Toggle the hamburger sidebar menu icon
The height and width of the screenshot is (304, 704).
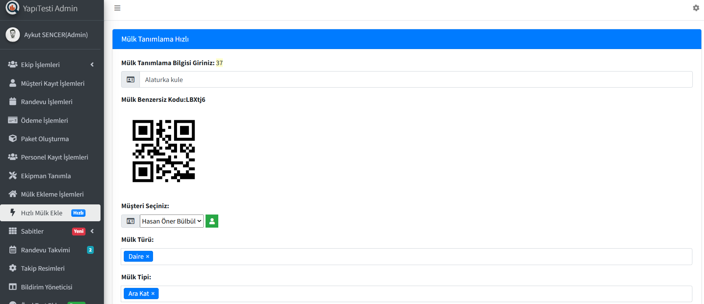pos(117,8)
